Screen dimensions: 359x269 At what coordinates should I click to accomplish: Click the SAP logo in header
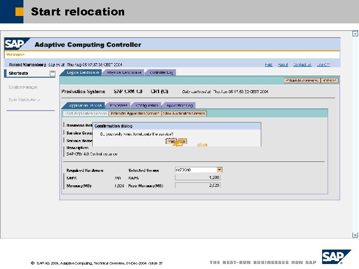tap(17, 44)
